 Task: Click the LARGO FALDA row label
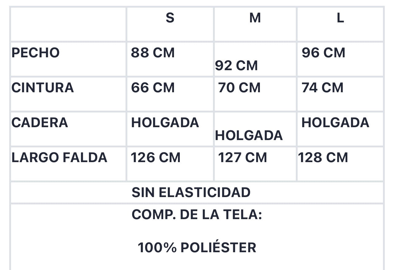click(60, 158)
